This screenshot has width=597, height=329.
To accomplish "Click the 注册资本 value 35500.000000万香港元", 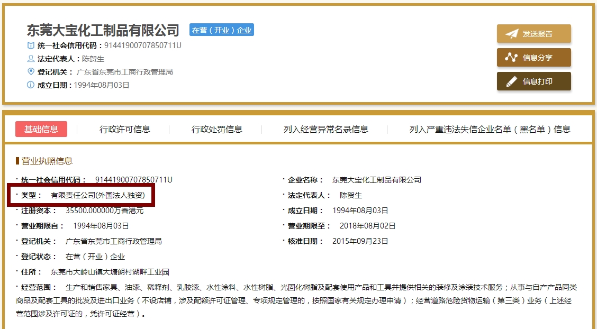I will click(x=104, y=211).
